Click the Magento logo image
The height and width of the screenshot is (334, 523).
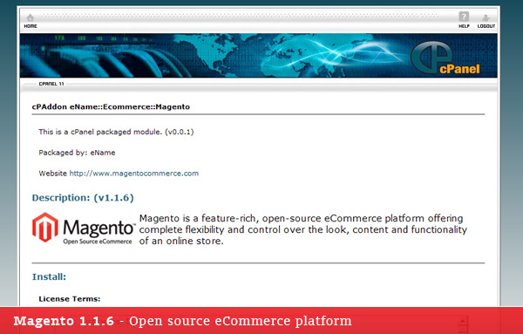(84, 228)
